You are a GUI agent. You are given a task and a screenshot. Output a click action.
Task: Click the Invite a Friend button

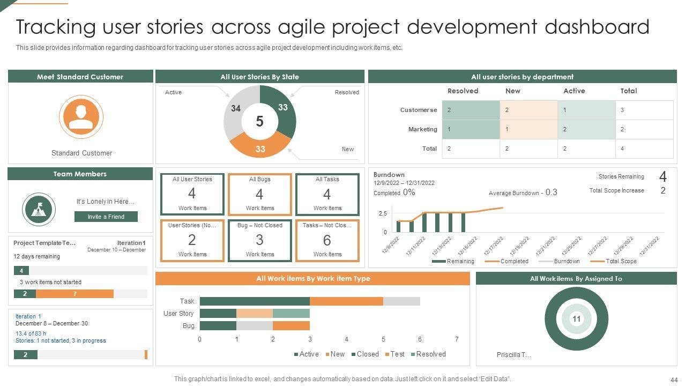106,217
